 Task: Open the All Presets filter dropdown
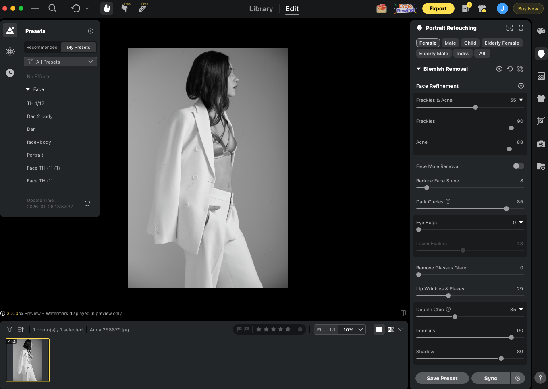point(60,62)
